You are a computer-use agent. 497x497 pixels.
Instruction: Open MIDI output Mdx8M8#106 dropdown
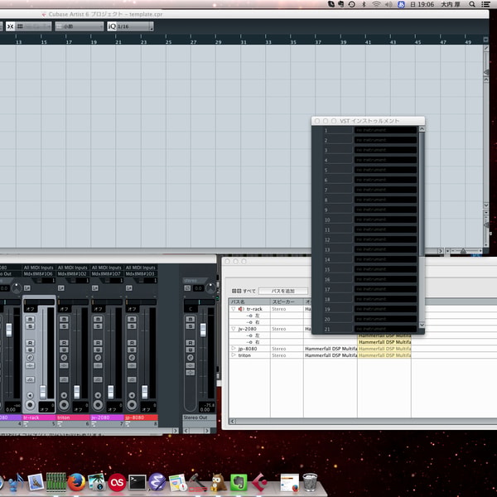(38, 274)
